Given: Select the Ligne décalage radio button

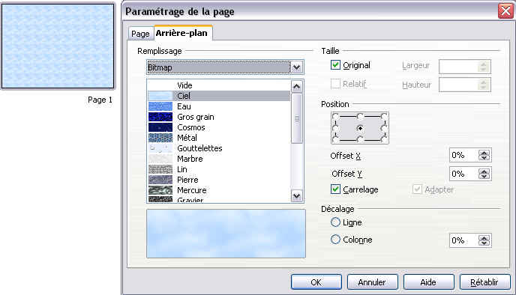Looking at the screenshot, I should coord(335,222).
